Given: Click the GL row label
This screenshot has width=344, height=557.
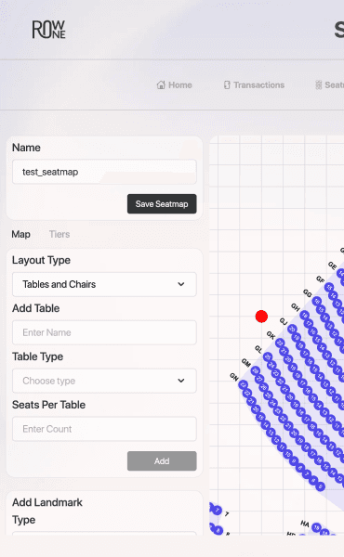Looking at the screenshot, I should pos(258,349).
